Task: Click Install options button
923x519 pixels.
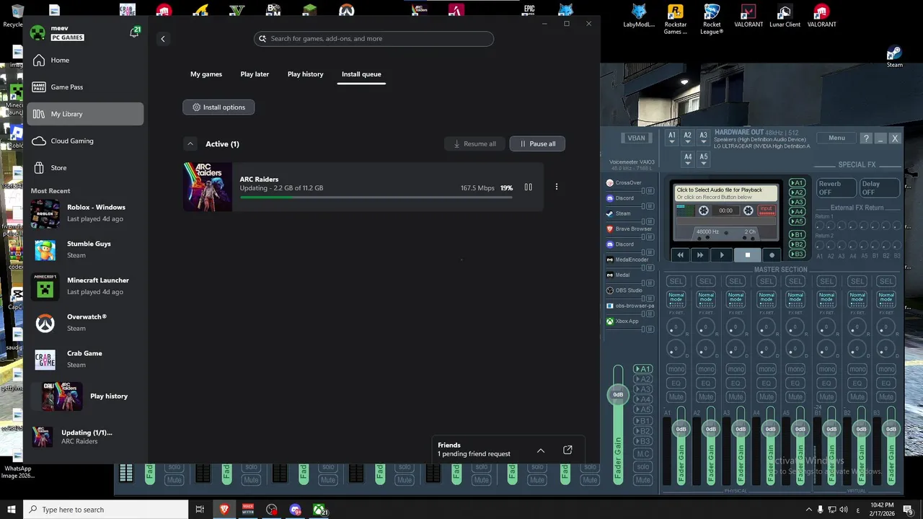Action: point(218,107)
